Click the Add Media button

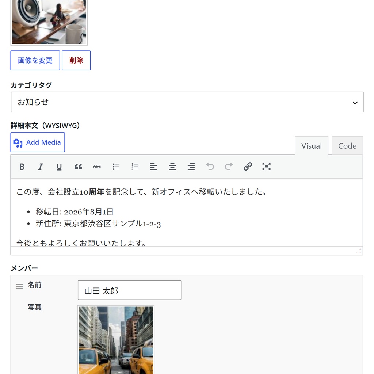point(38,142)
